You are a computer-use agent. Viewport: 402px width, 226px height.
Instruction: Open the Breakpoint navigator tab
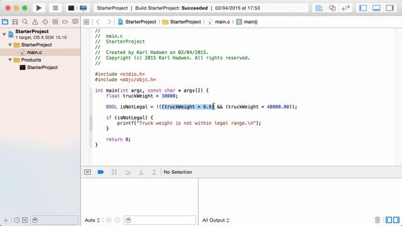tap(65, 22)
